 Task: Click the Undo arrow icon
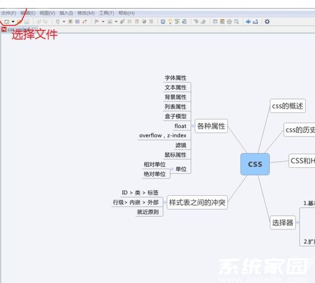click(39, 22)
